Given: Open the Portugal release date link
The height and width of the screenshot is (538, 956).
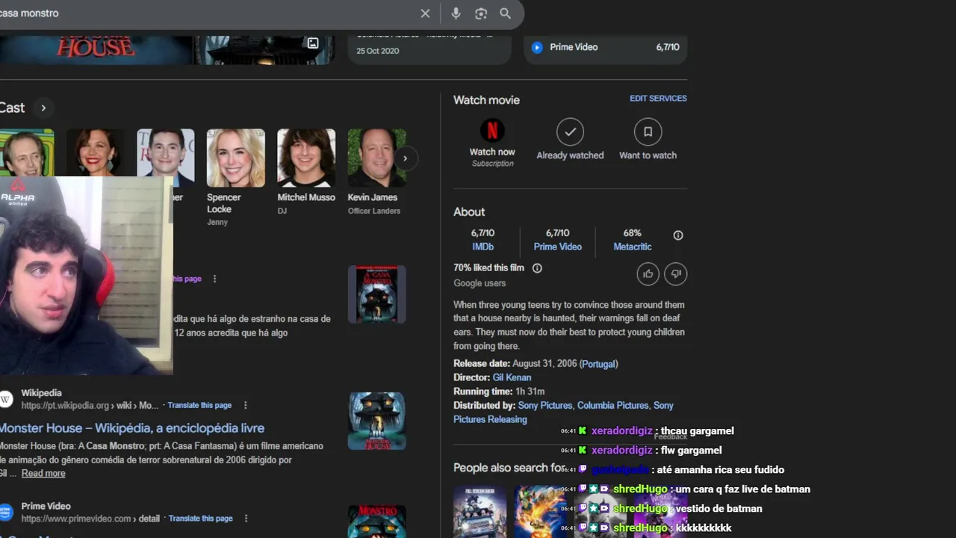Looking at the screenshot, I should [599, 364].
